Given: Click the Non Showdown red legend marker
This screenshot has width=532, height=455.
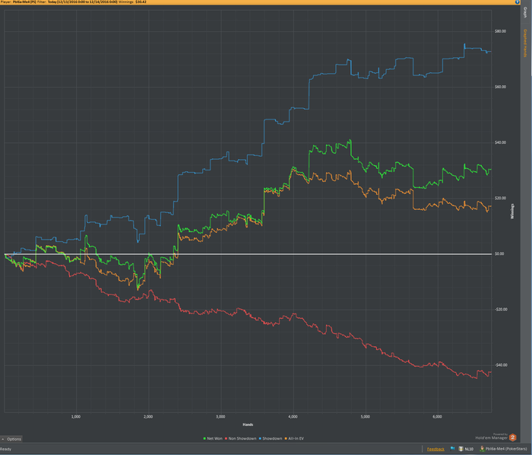Looking at the screenshot, I should pyautogui.click(x=226, y=439).
